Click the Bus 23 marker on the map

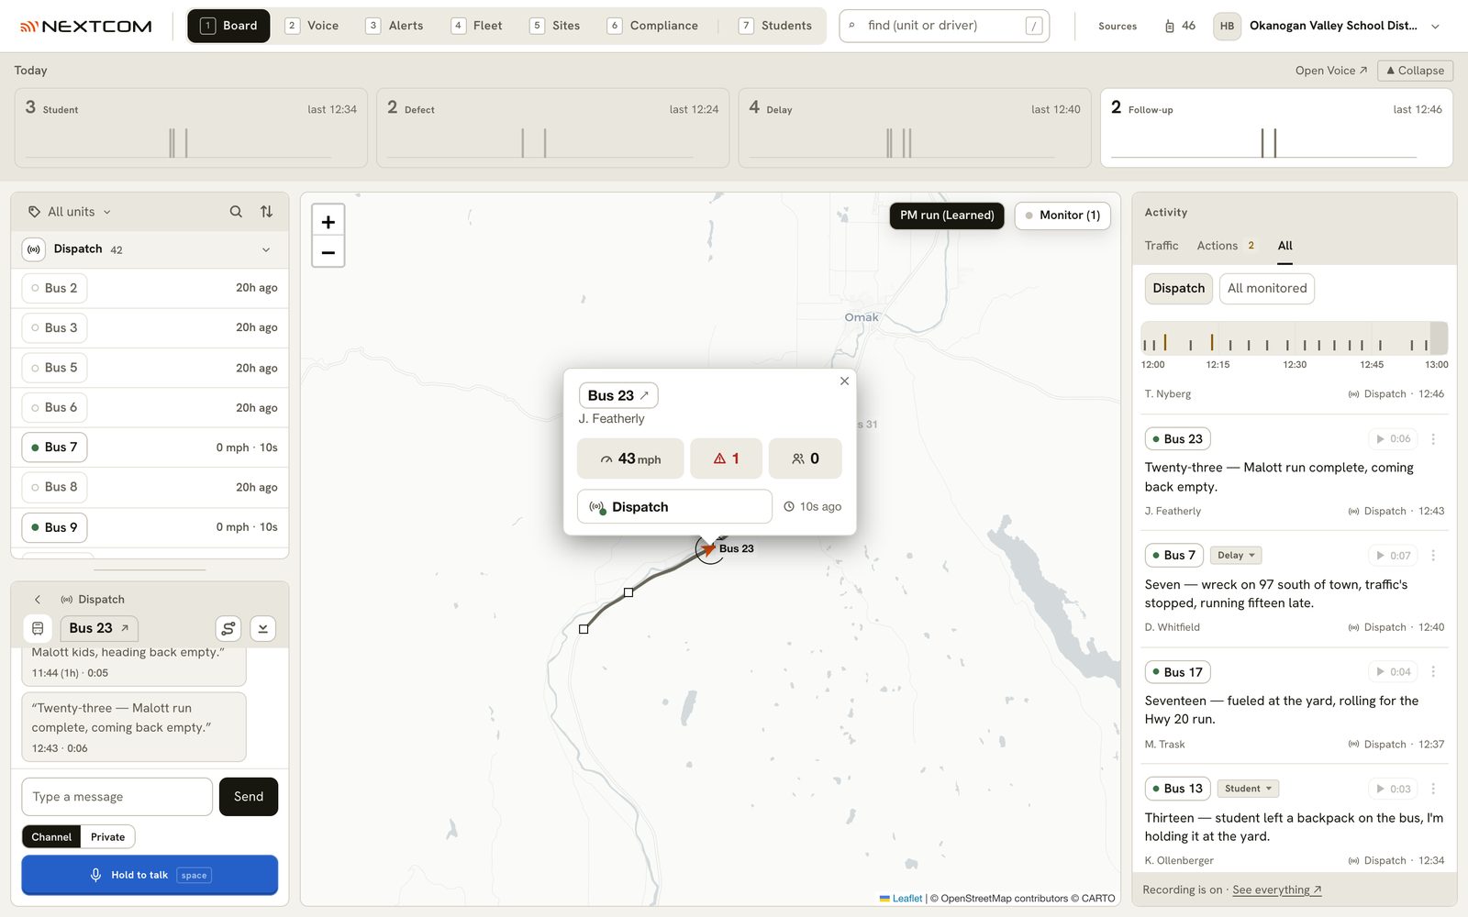tap(708, 549)
